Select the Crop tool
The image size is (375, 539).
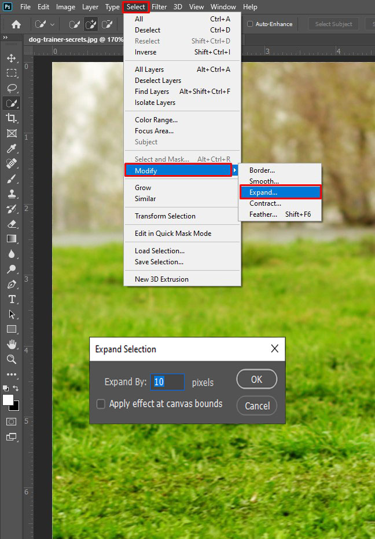[12, 118]
